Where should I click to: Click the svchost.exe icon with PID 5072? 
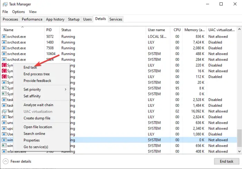[x=4, y=36]
